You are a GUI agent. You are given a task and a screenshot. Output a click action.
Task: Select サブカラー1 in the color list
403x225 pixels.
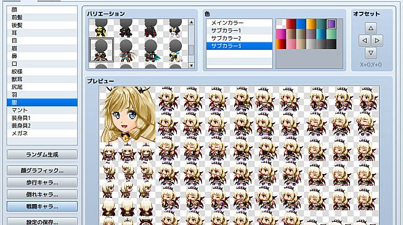pyautogui.click(x=239, y=31)
